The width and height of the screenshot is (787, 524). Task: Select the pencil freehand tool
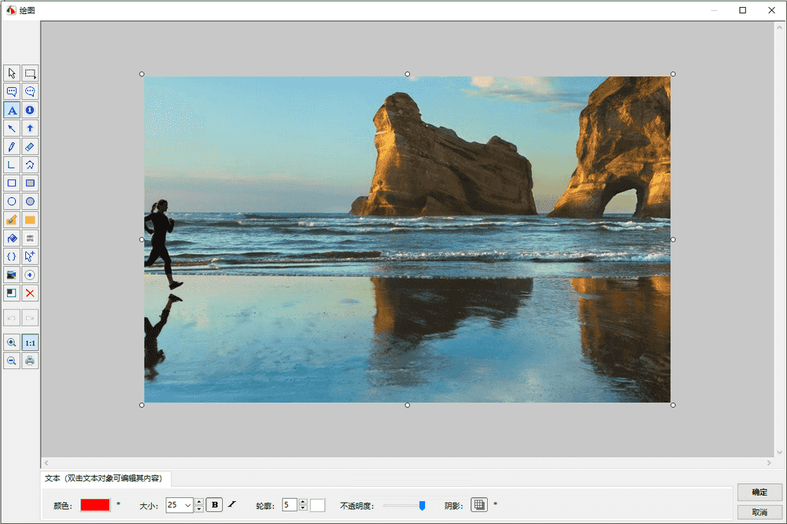(12, 146)
